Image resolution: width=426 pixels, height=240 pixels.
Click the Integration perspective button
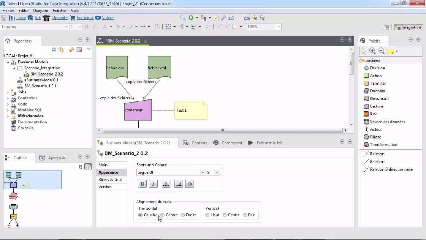point(408,27)
